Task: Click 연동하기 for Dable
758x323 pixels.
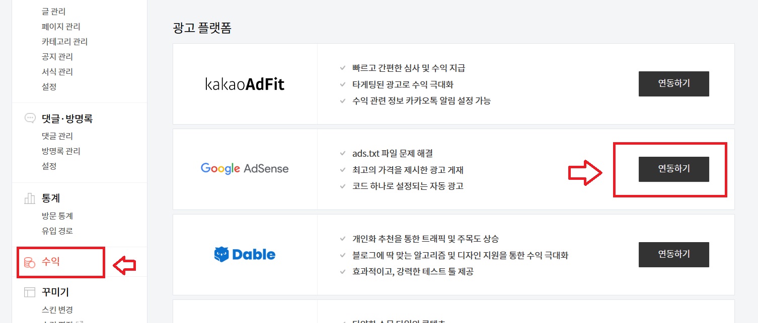Action: (674, 255)
